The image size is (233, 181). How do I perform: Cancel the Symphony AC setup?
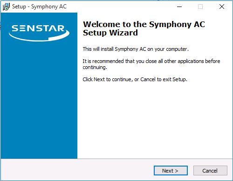click(210, 171)
